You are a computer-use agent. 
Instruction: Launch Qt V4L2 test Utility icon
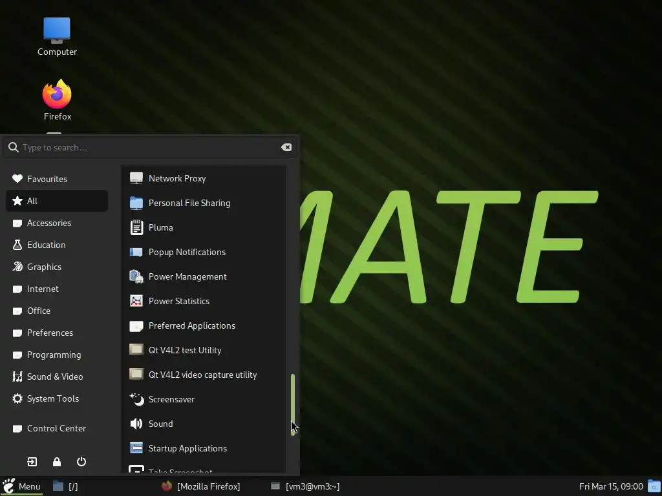[136, 350]
